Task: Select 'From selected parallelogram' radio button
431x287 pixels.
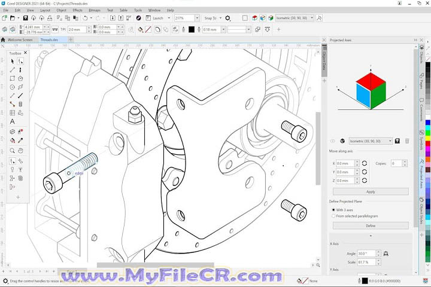Action: [333, 216]
